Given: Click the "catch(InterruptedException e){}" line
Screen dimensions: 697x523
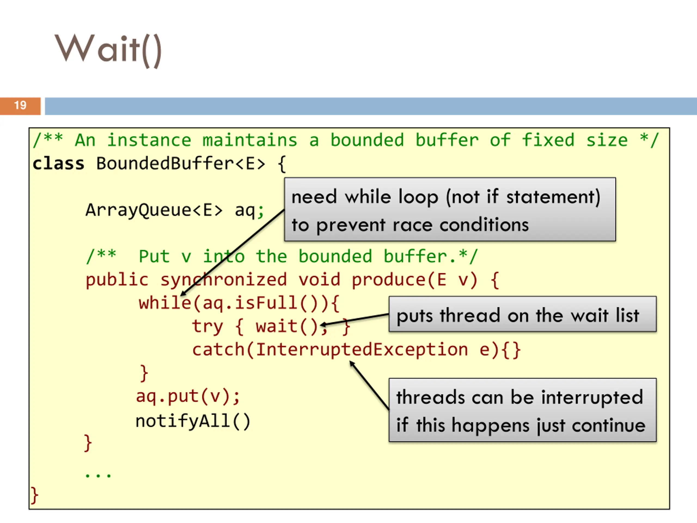Looking at the screenshot, I should [x=356, y=349].
